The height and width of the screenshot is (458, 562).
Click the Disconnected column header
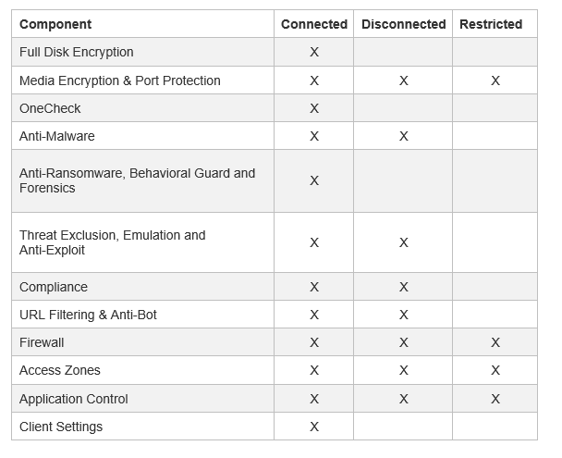404,24
